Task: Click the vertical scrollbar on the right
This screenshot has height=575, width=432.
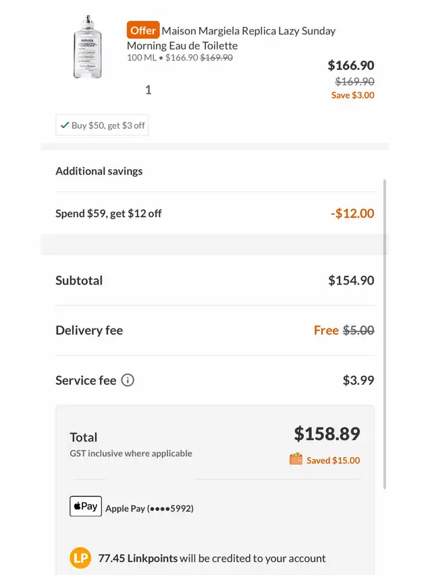Action: [385, 334]
